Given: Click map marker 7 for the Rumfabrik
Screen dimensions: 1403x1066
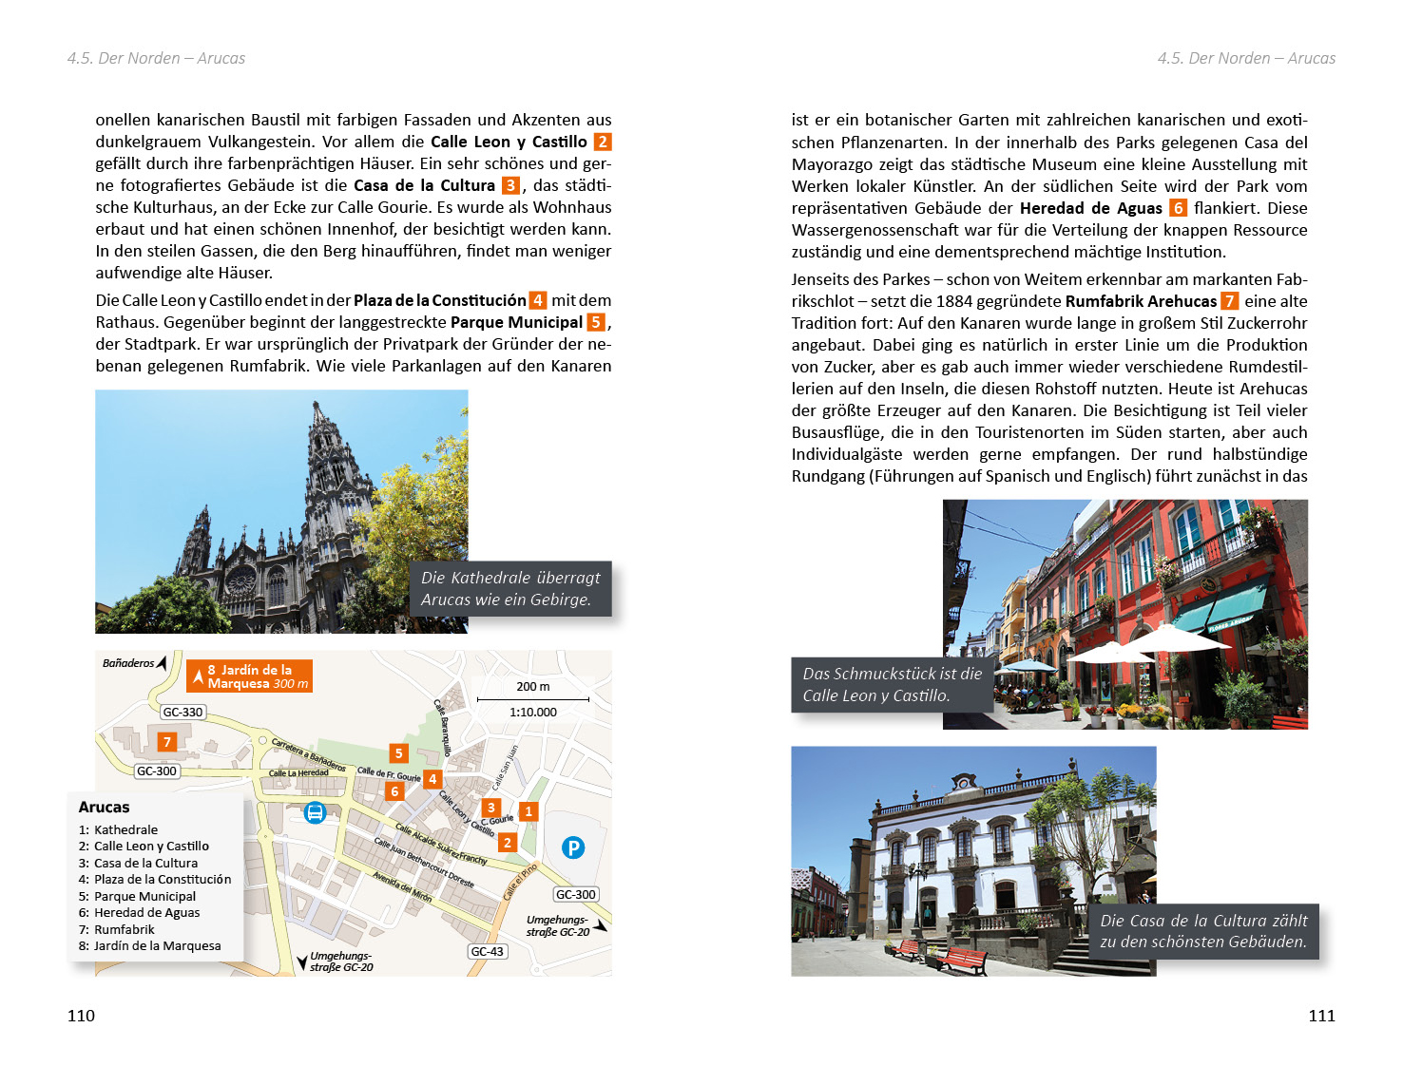Looking at the screenshot, I should [x=167, y=742].
